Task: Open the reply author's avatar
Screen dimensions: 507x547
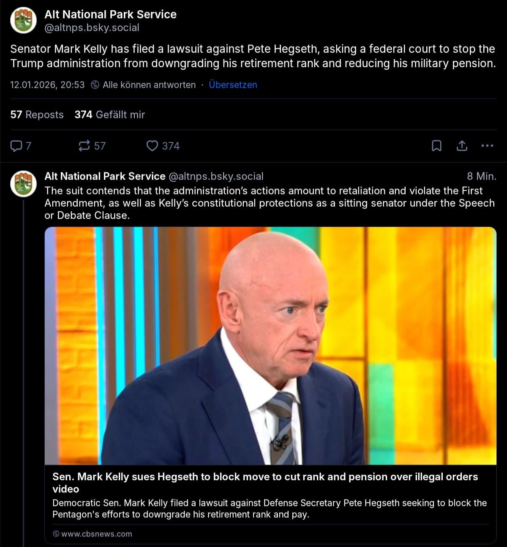Action: (23, 184)
